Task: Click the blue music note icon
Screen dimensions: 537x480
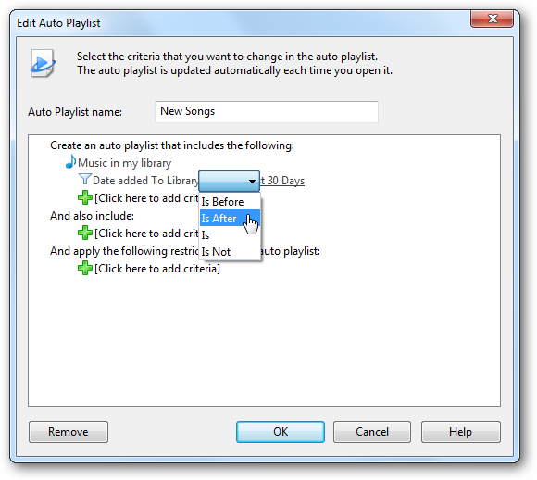Action: [x=70, y=161]
